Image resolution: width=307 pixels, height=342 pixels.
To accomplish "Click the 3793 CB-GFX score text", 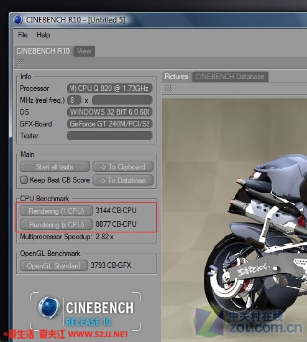I will [x=111, y=265].
